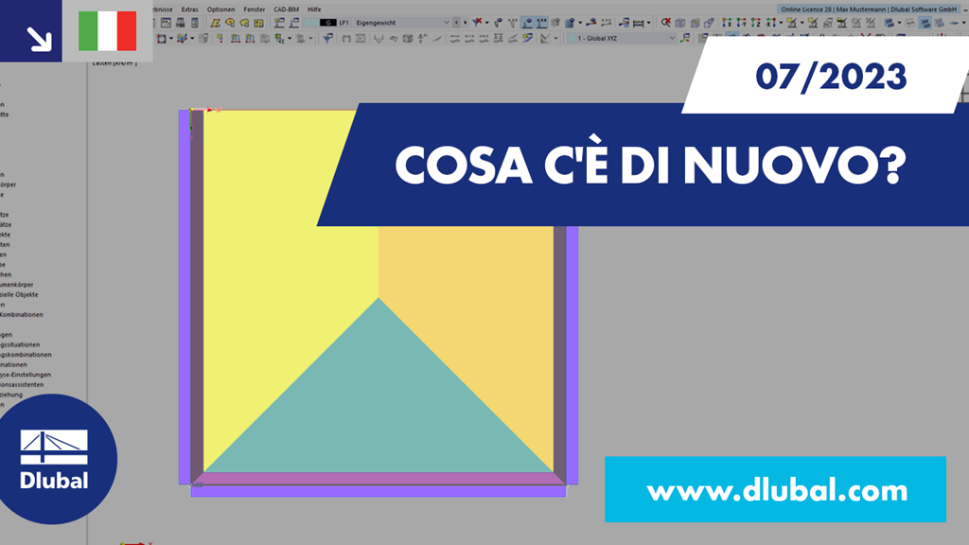Open the 1 - Global XYZ view dropdown
The width and height of the screenshot is (969, 545).
click(671, 36)
